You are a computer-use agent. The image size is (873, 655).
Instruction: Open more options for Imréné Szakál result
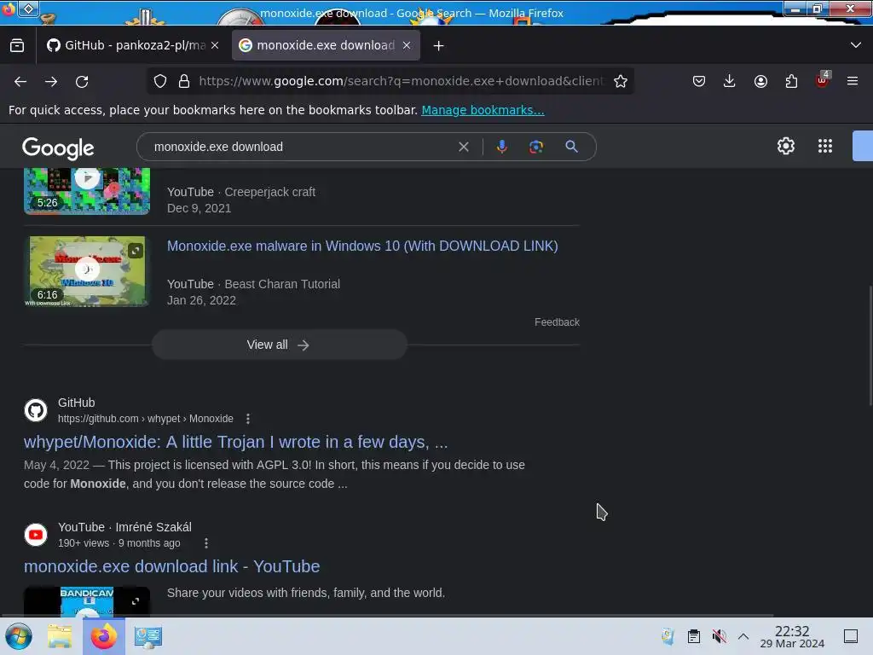point(206,543)
